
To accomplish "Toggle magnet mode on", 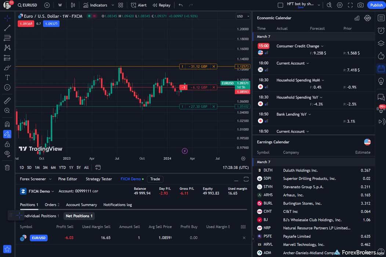I will [x=7, y=124].
